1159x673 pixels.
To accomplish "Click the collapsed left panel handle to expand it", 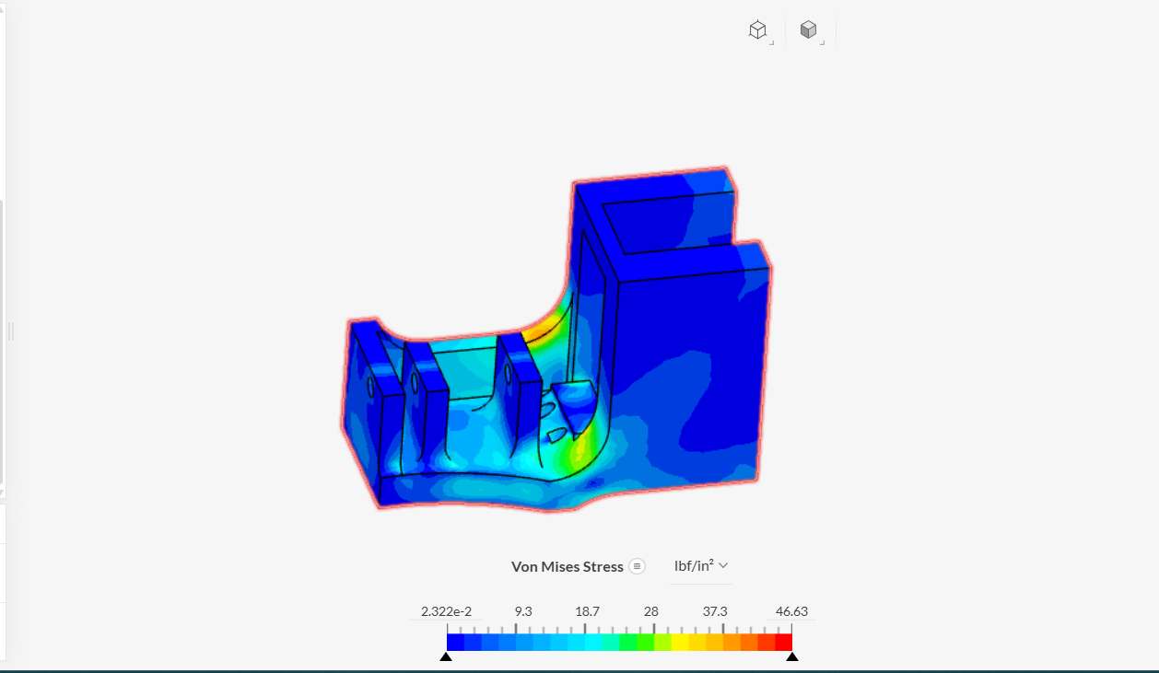I will (x=11, y=331).
